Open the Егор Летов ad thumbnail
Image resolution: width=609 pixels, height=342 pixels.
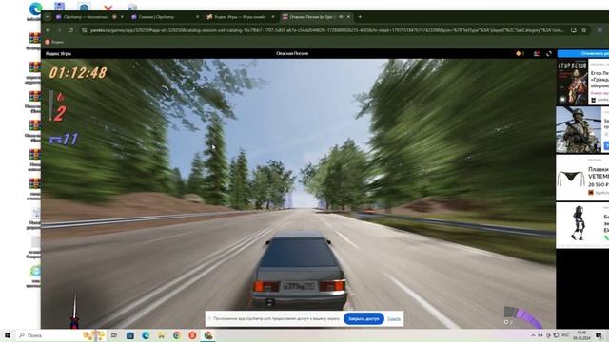(573, 83)
